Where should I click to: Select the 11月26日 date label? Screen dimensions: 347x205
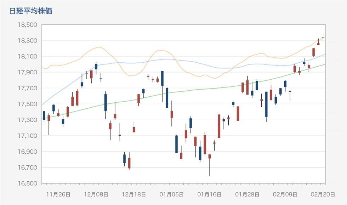tap(58, 194)
